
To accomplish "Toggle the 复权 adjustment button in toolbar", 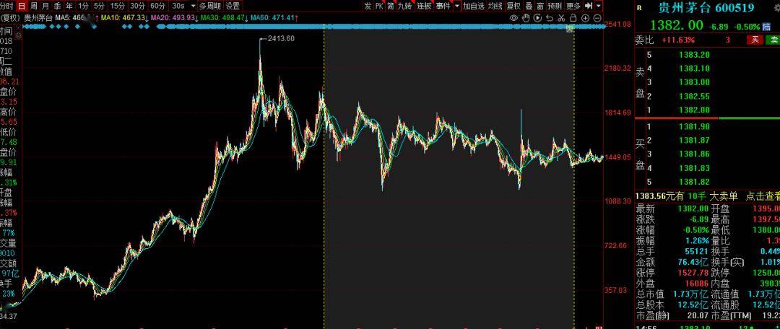I will [x=513, y=6].
